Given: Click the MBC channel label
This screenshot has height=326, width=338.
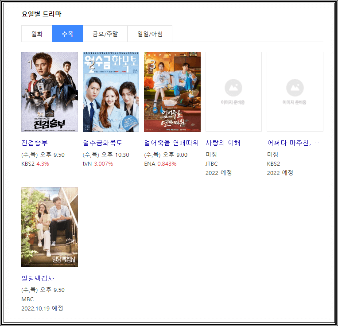Looking at the screenshot, I should pos(27,299).
